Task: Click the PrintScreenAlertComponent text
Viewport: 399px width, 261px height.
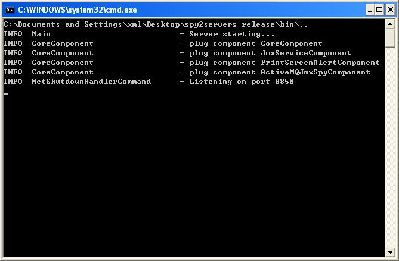Action: click(x=320, y=63)
